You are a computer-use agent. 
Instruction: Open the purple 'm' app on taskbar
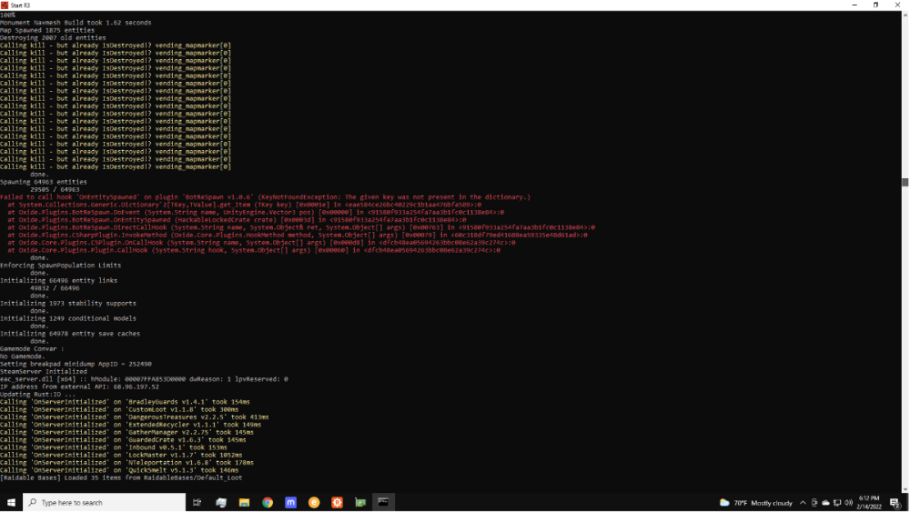[x=290, y=502]
